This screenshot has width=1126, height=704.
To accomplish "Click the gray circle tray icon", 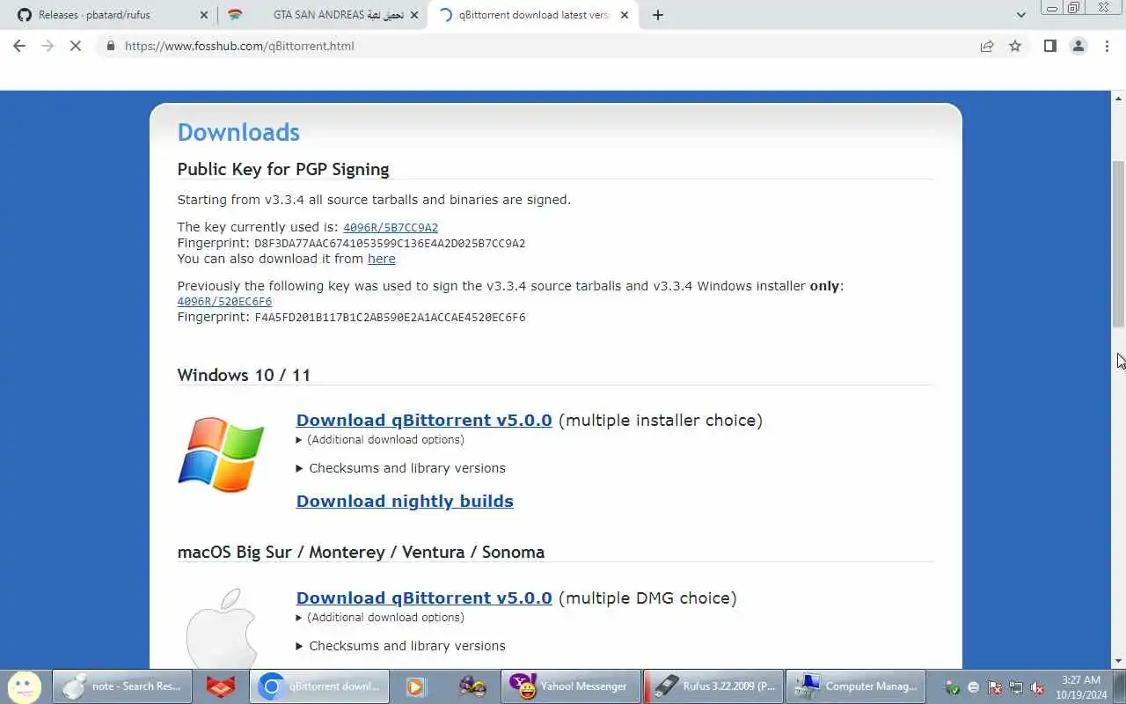I will tap(974, 687).
